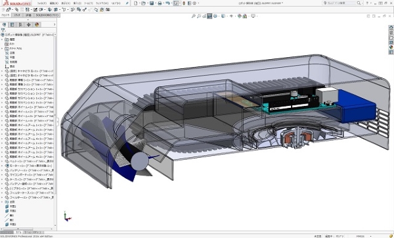Click the Take Snapshot camera icon

(x=108, y=10)
